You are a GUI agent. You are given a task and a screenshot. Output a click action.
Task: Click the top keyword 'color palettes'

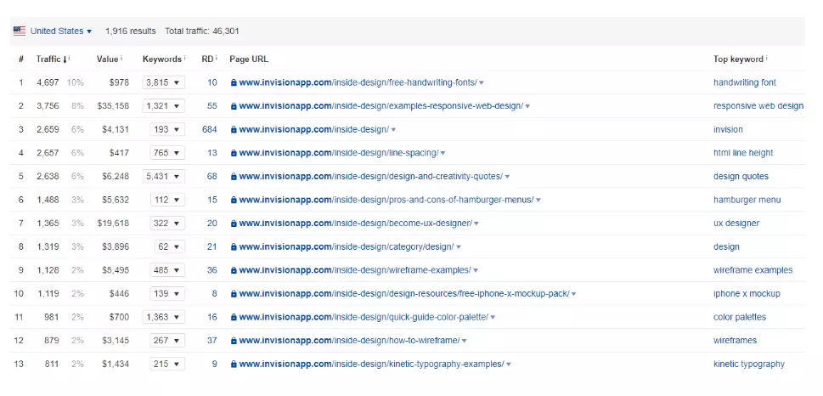(740, 317)
